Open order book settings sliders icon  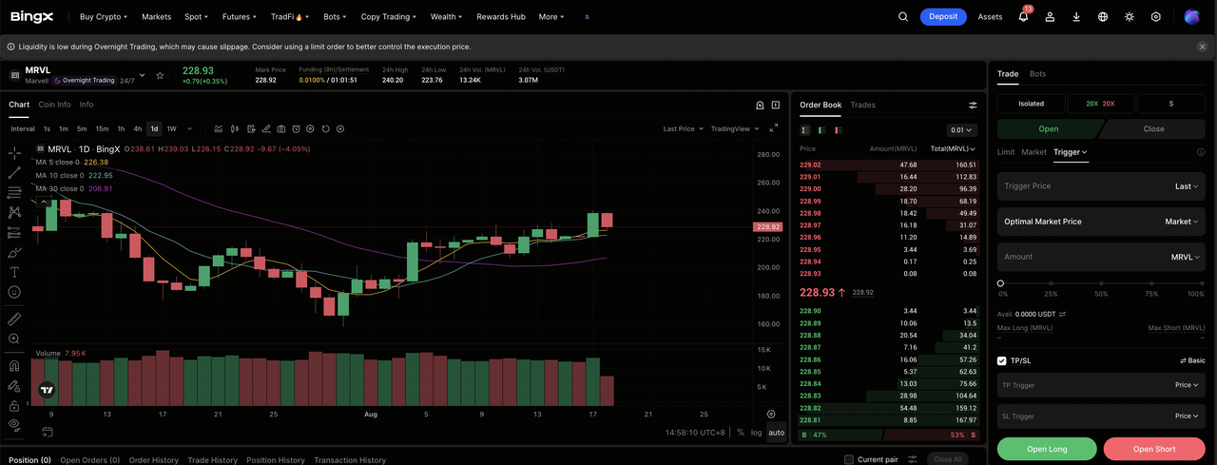(973, 106)
